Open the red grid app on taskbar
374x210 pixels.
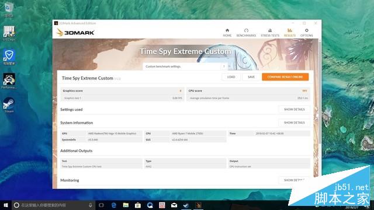[x=162, y=205]
